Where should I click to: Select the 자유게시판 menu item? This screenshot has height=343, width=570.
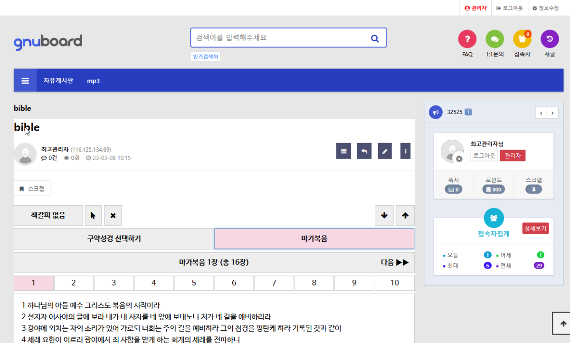click(x=58, y=81)
